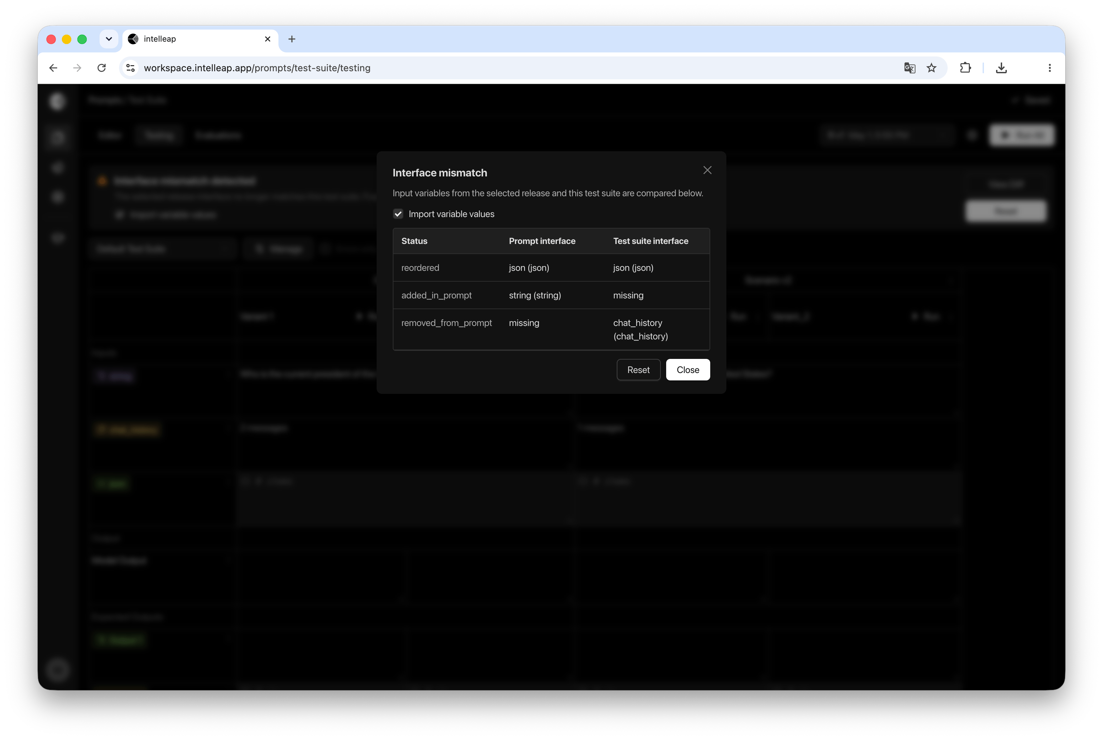1103x740 pixels.
Task: Uncheck Import variable values checkbox
Action: coord(398,214)
